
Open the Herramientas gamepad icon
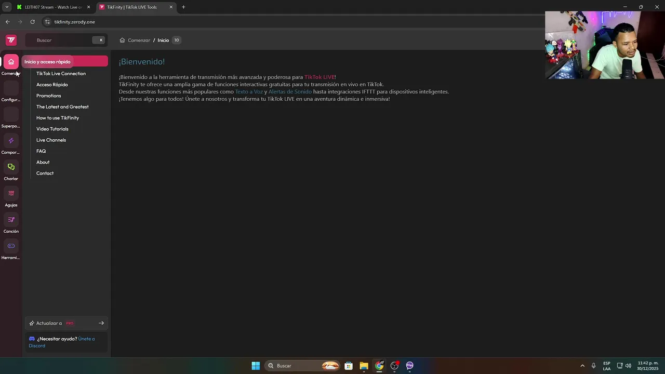tap(11, 246)
